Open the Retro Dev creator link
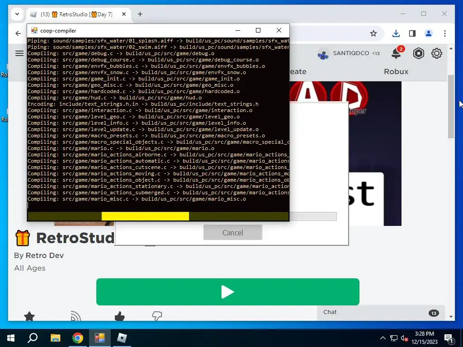Image resolution: width=463 pixels, height=347 pixels. click(45, 255)
